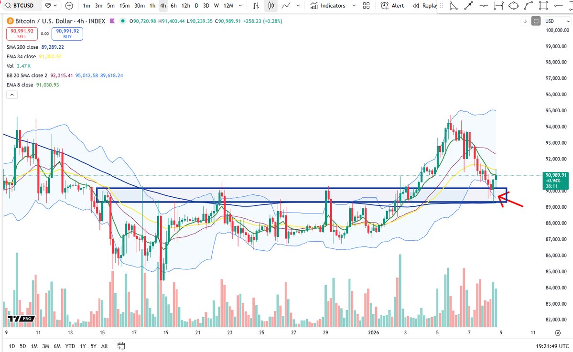573x352 pixels.
Task: Switch to the 12h timeframe
Action: (185, 5)
